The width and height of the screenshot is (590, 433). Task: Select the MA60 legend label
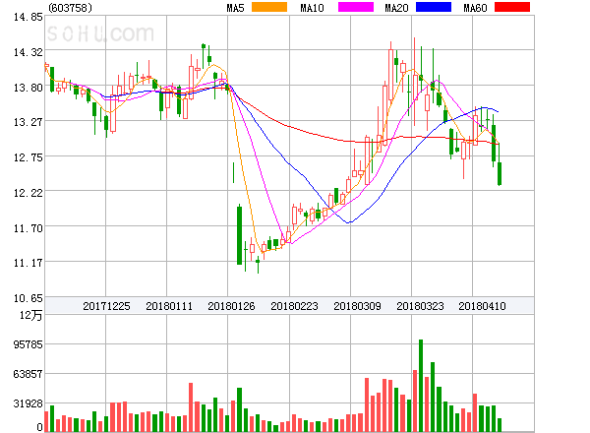click(x=475, y=8)
